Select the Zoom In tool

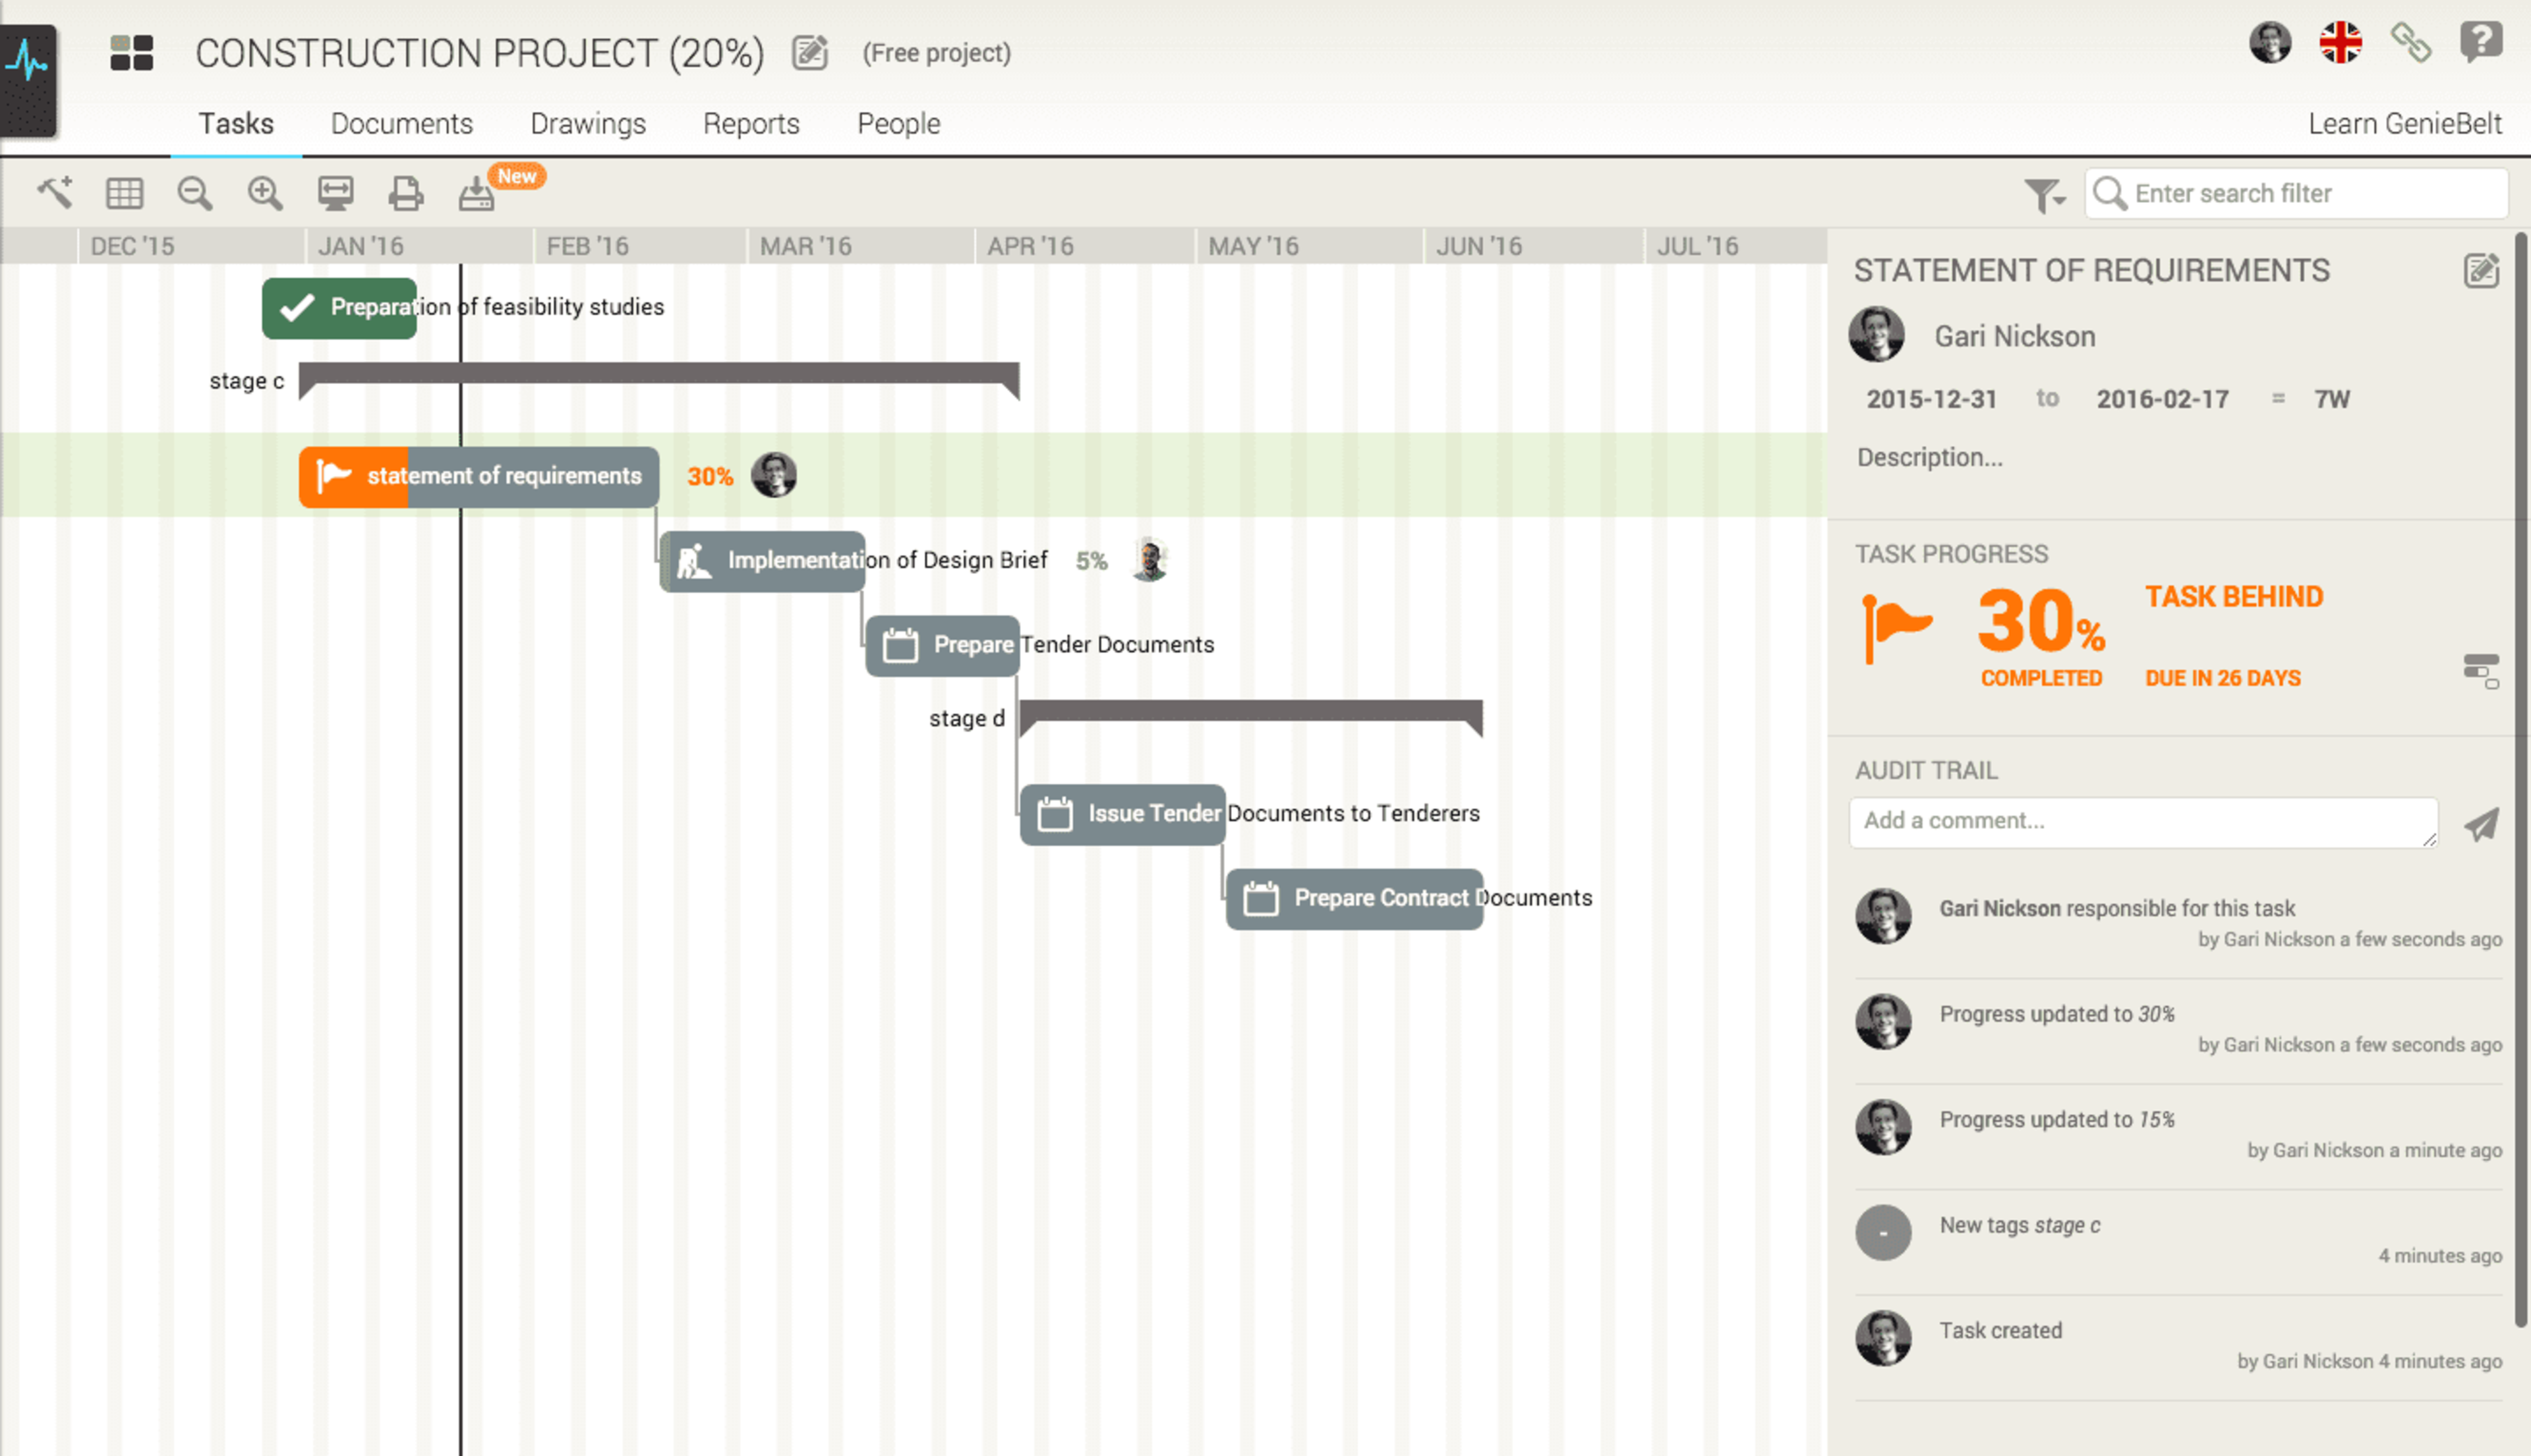264,193
